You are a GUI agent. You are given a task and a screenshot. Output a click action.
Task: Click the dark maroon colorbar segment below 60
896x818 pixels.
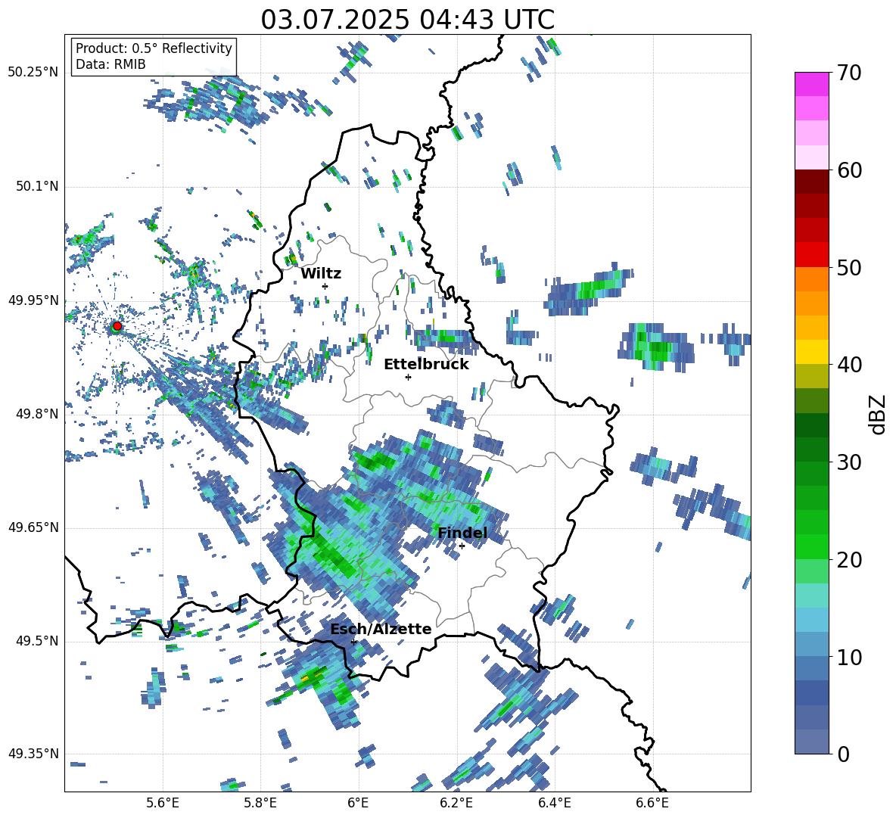(811, 182)
